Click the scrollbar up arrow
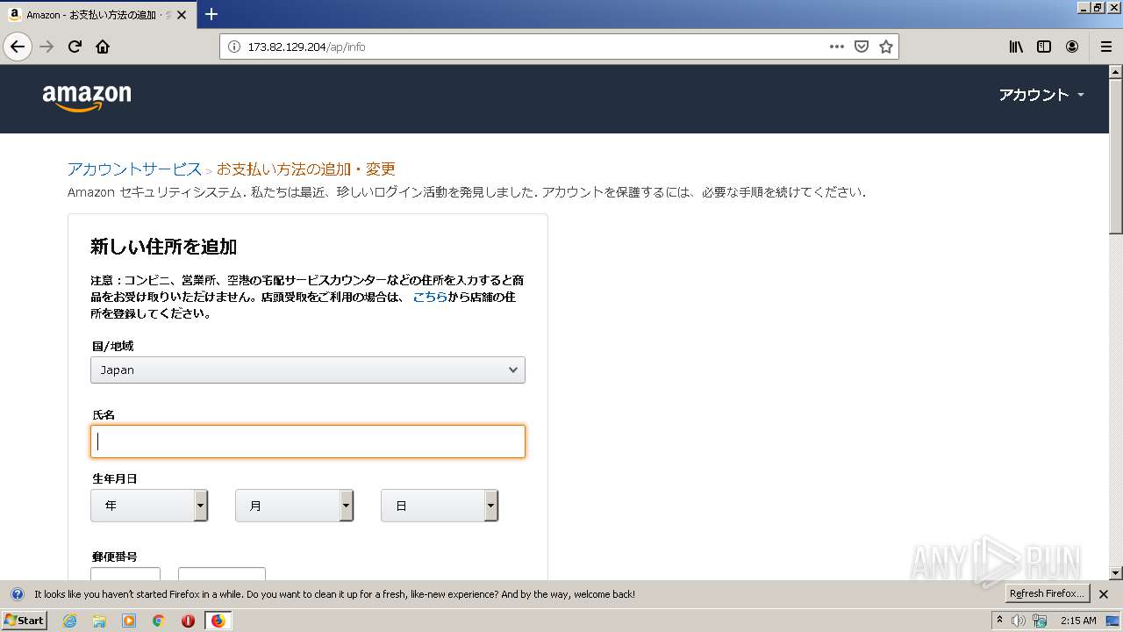Image resolution: width=1123 pixels, height=632 pixels. (1116, 71)
